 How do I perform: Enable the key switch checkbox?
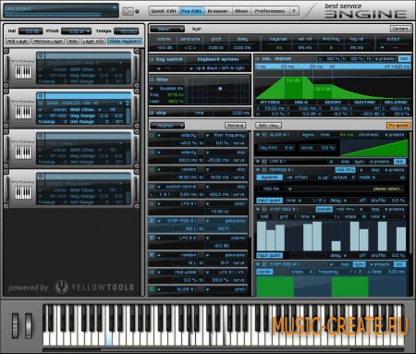click(152, 59)
